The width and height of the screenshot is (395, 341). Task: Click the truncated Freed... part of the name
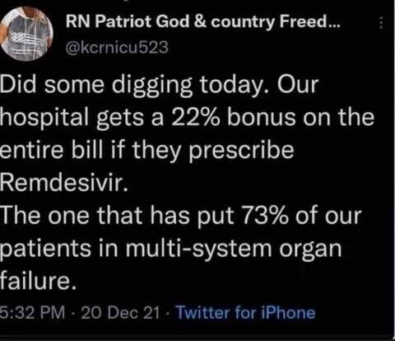coord(309,21)
